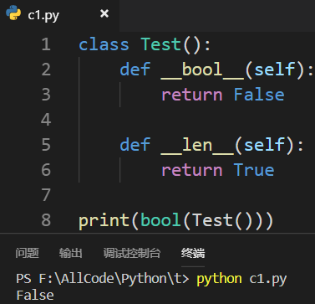Click the 'def' keyword on line 2
This screenshot has width=315, height=304.
[135, 70]
